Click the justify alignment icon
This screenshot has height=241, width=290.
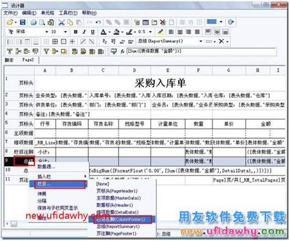pos(197,32)
